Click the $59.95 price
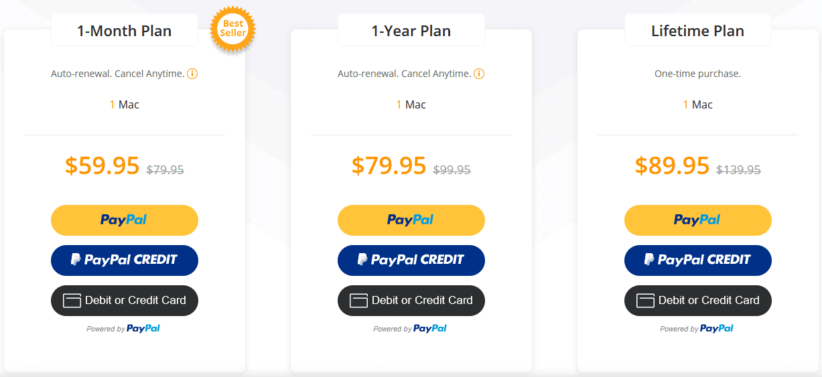Image resolution: width=822 pixels, height=377 pixels. [102, 165]
